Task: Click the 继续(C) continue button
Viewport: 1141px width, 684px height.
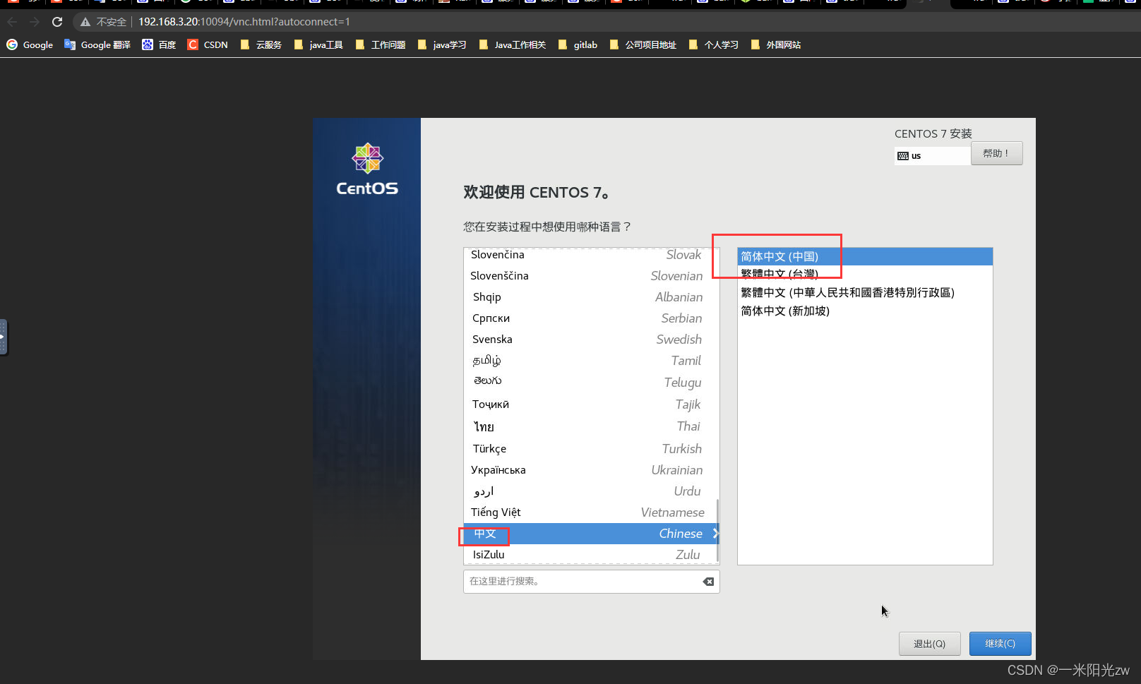Action: coord(1000,643)
